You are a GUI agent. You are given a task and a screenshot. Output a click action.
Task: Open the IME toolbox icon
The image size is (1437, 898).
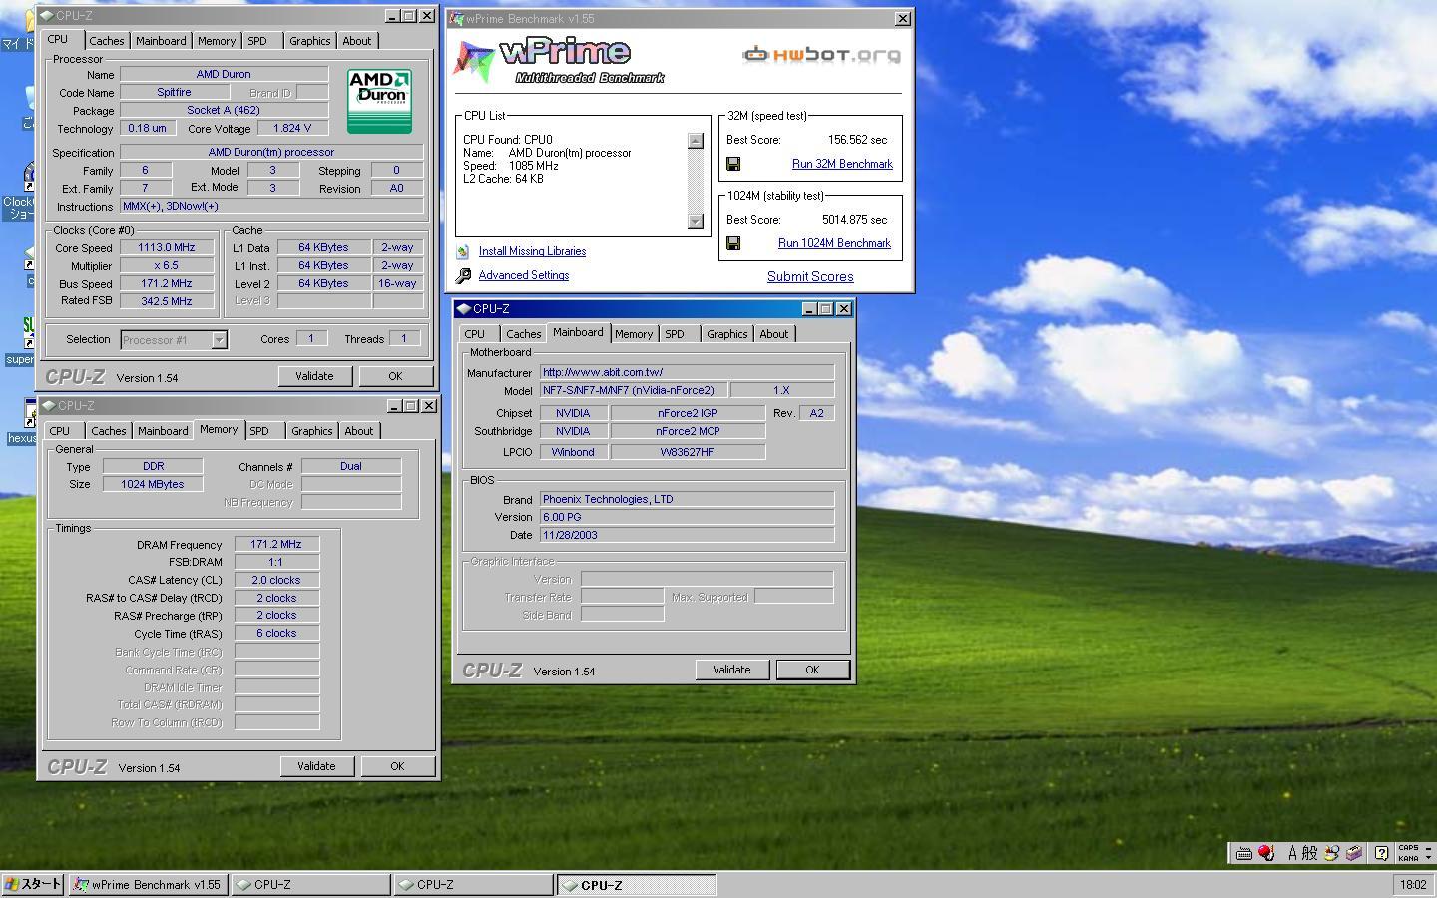coord(1354,853)
